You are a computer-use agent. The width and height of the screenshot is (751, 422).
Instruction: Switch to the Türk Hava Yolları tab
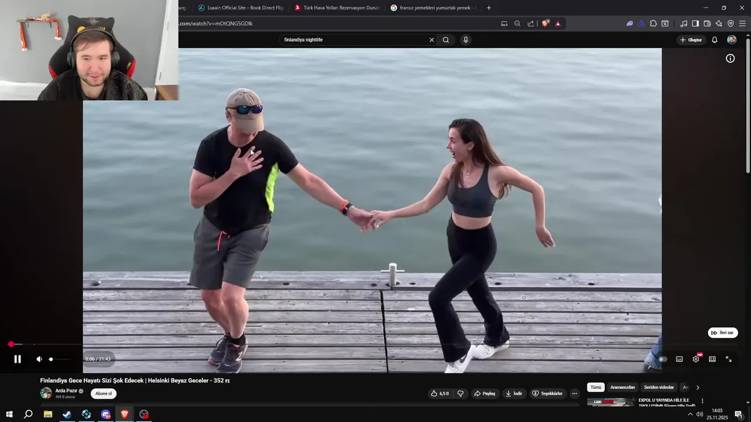tap(337, 8)
